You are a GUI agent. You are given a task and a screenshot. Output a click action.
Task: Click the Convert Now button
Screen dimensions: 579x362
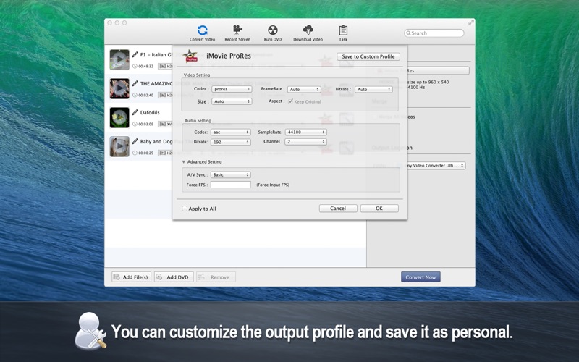[x=420, y=277]
